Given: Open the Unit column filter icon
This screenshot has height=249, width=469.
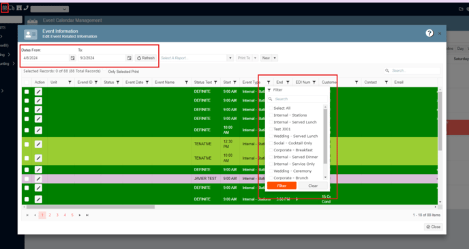Looking at the screenshot, I should pyautogui.click(x=70, y=83).
